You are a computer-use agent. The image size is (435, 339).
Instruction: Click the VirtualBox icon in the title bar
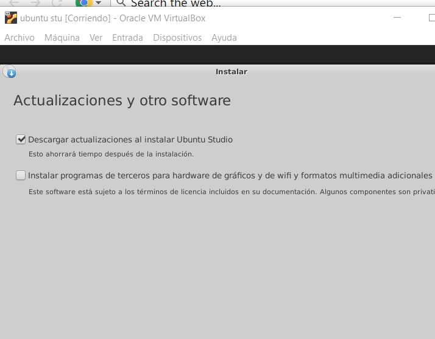(10, 18)
